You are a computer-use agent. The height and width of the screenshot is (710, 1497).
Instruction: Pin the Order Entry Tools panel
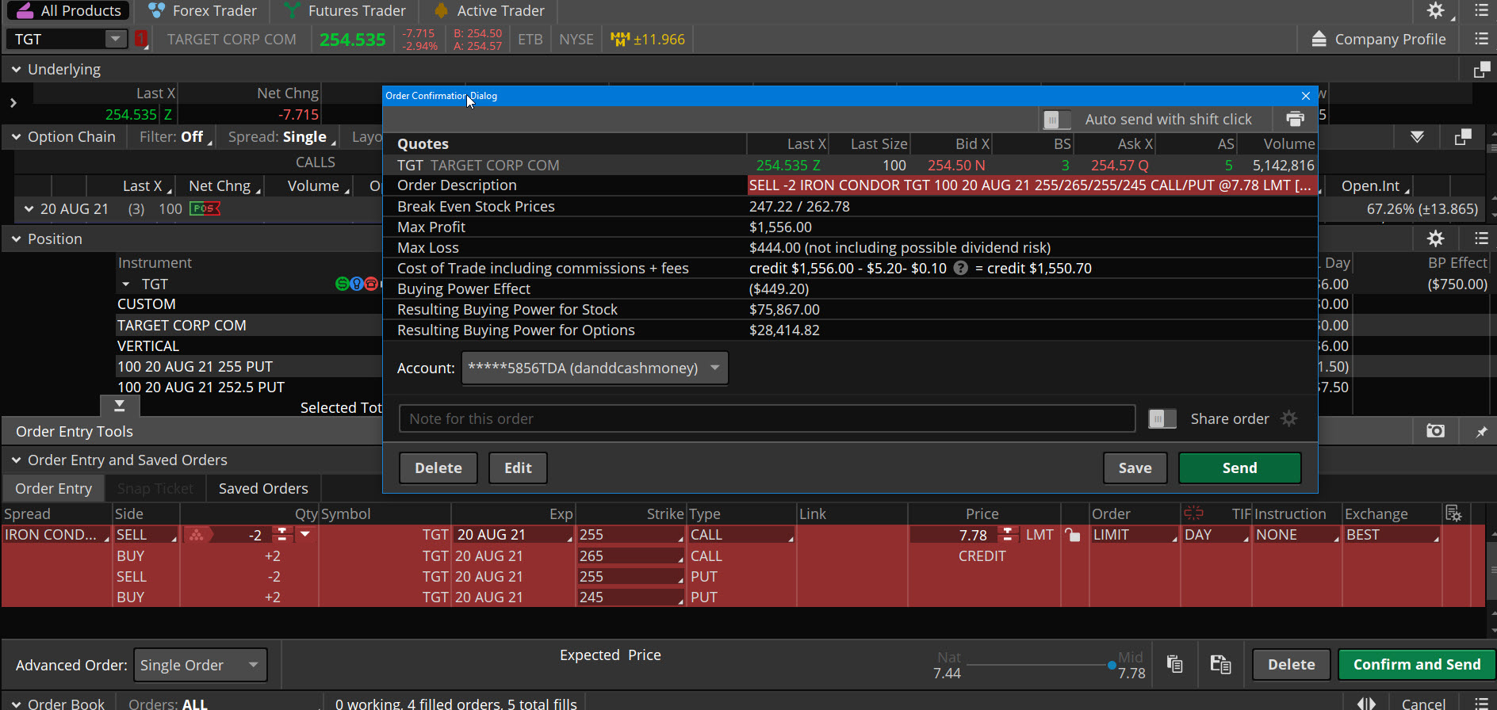1480,432
